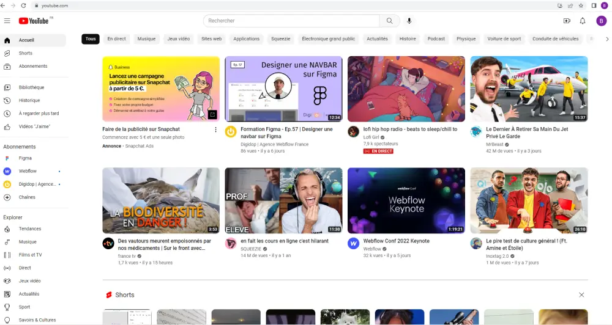
Task: Open Actualités in Explorer sidebar
Action: [33, 294]
